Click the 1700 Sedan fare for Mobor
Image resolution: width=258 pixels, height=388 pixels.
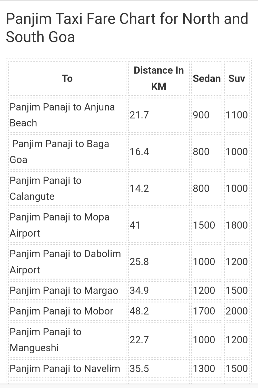pyautogui.click(x=204, y=311)
